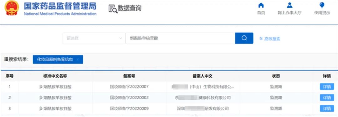This screenshot has width=338, height=117.
Task: Click the 标准中文名称 column header
Action: point(55,76)
